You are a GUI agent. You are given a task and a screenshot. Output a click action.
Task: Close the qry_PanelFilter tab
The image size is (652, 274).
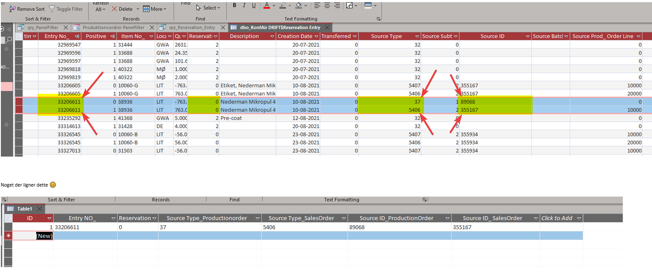pos(66,27)
